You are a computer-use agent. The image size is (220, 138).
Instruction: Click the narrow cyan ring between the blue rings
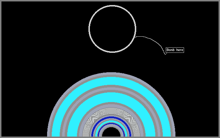pyautogui.click(x=111, y=121)
